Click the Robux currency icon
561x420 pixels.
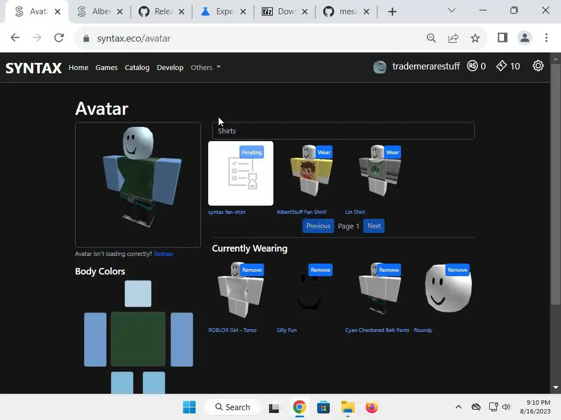[472, 66]
